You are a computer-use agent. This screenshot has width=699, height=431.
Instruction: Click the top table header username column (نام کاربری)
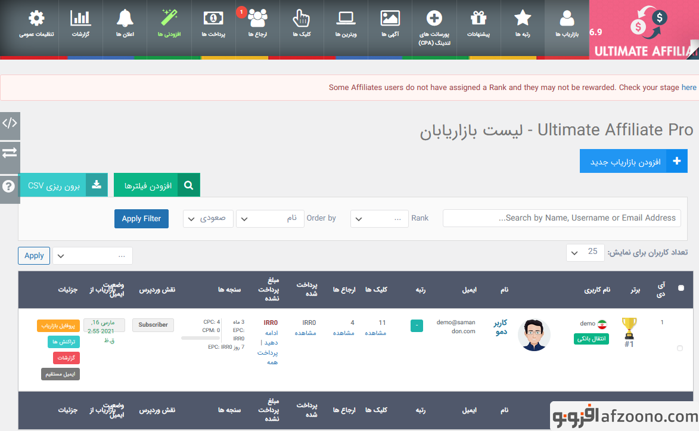coord(597,290)
